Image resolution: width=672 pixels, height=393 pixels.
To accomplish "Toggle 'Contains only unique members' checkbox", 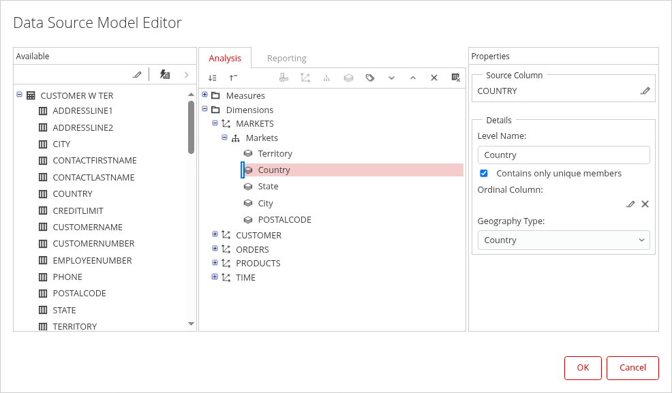I will tap(484, 174).
